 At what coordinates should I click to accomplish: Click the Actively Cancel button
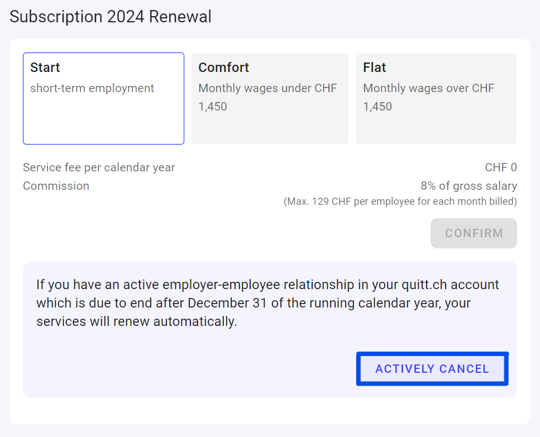click(x=432, y=369)
